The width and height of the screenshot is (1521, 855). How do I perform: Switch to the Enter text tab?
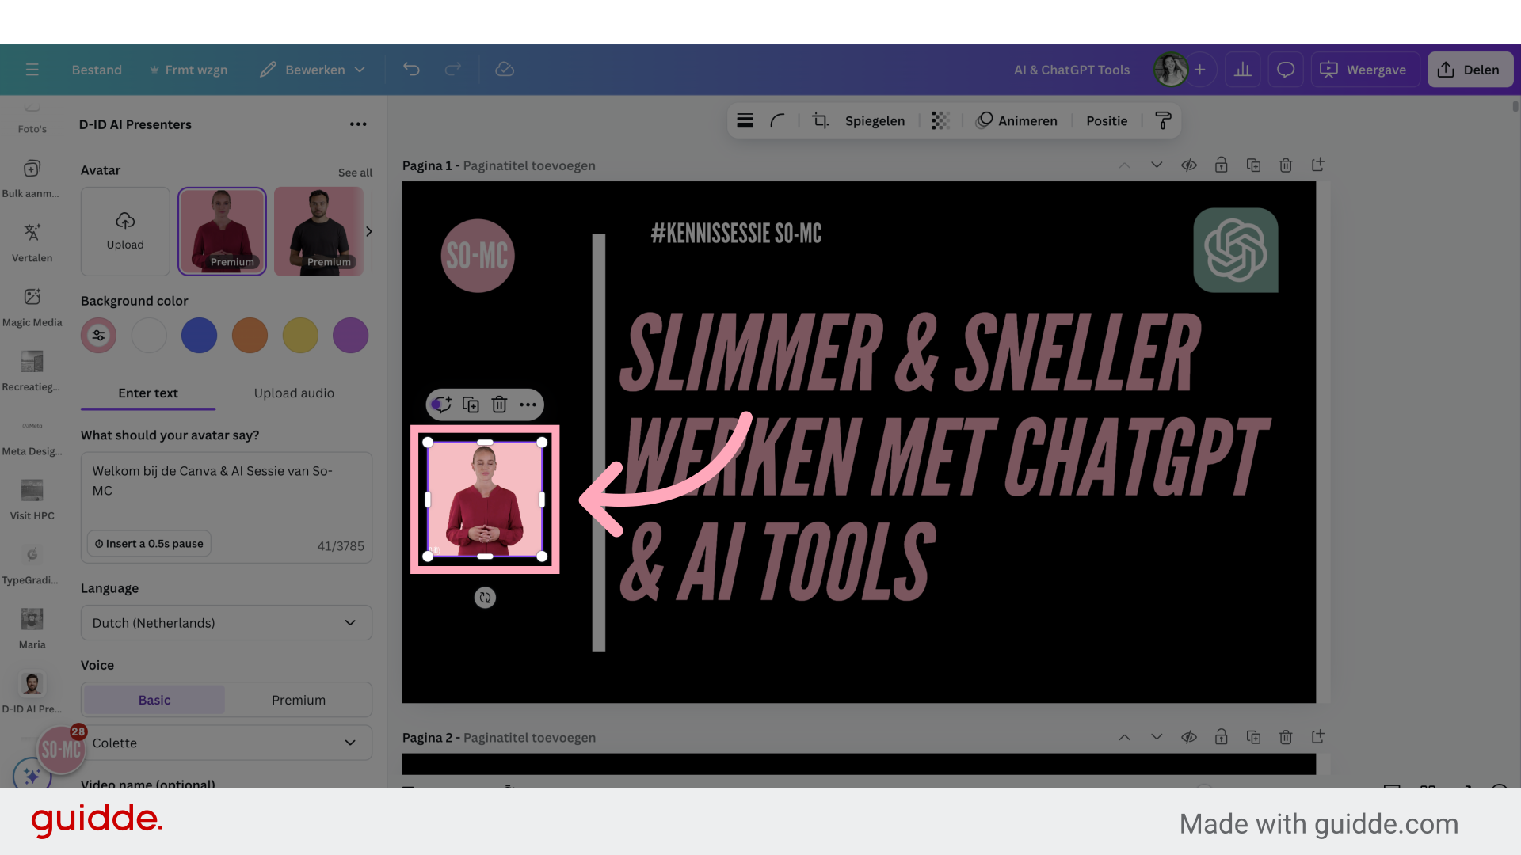(x=148, y=393)
